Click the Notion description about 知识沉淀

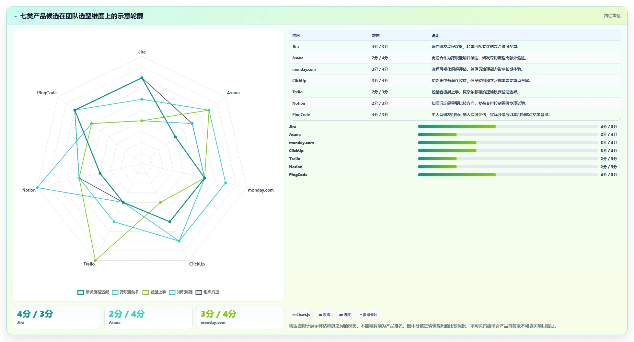click(480, 103)
